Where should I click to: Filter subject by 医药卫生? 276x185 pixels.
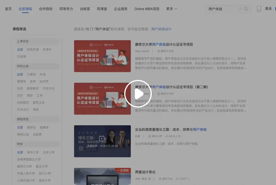coord(39,103)
